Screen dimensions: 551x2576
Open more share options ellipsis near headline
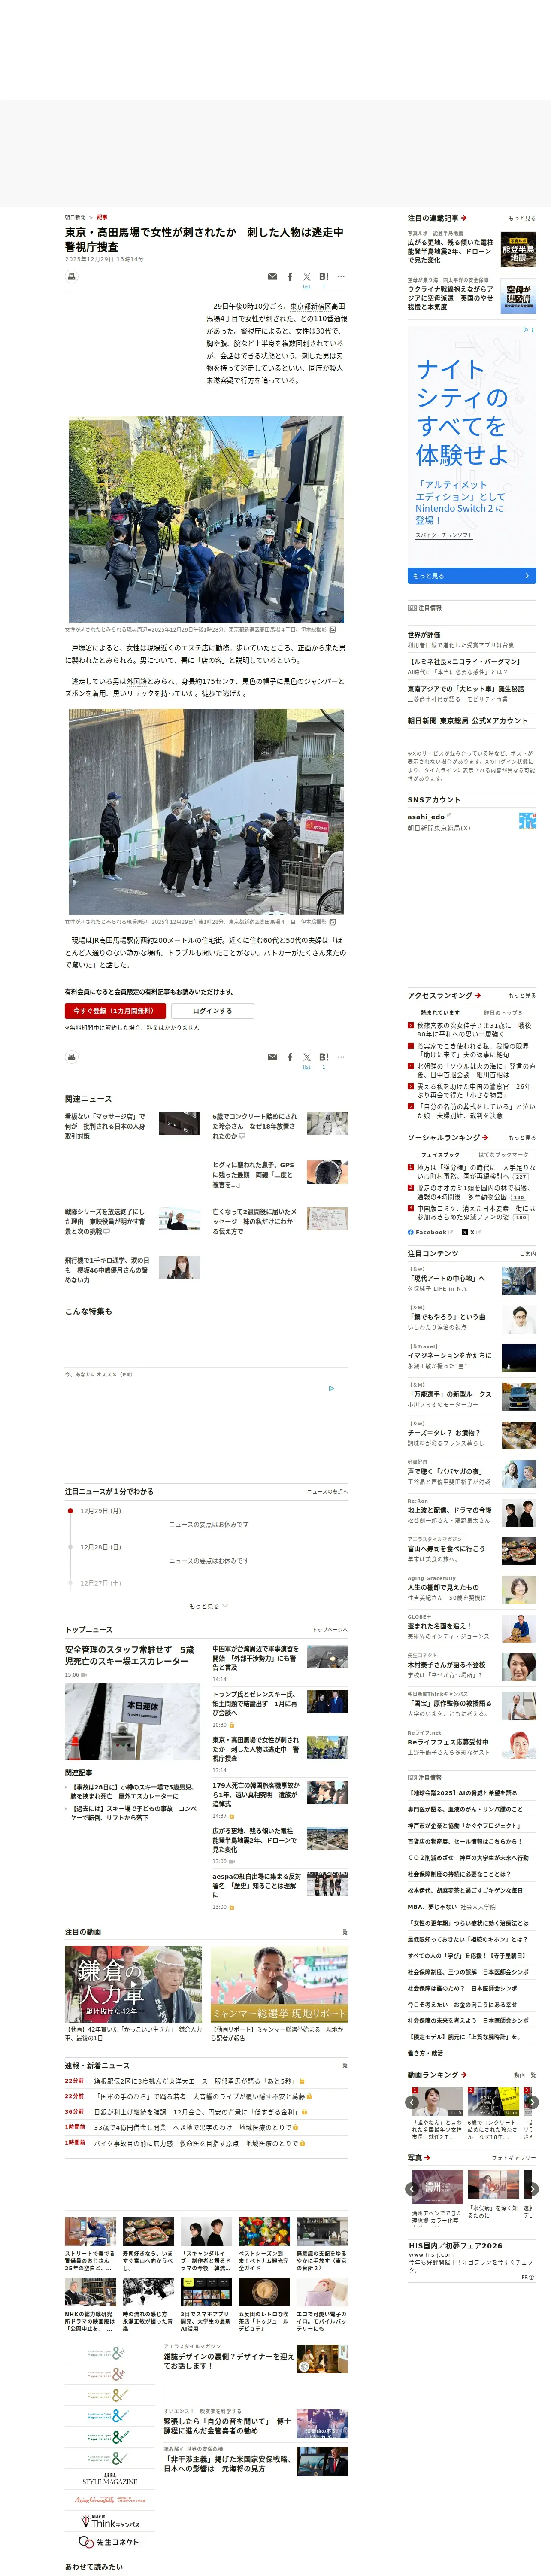click(341, 277)
